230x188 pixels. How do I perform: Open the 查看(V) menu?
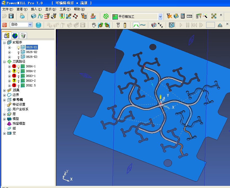pyautogui.click(x=22, y=9)
